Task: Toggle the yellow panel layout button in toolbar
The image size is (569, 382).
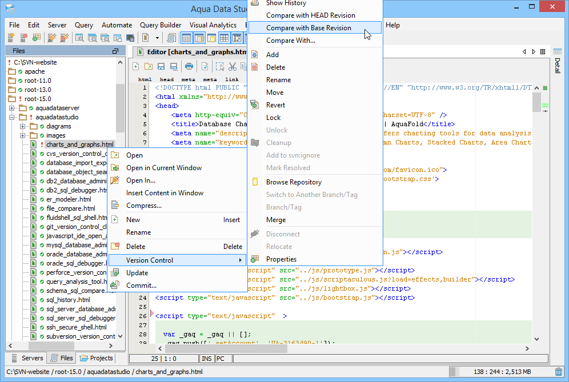Action: (x=211, y=37)
